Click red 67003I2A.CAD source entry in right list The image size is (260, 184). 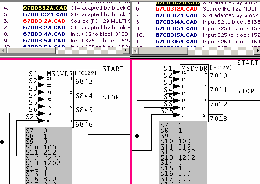point(176,9)
